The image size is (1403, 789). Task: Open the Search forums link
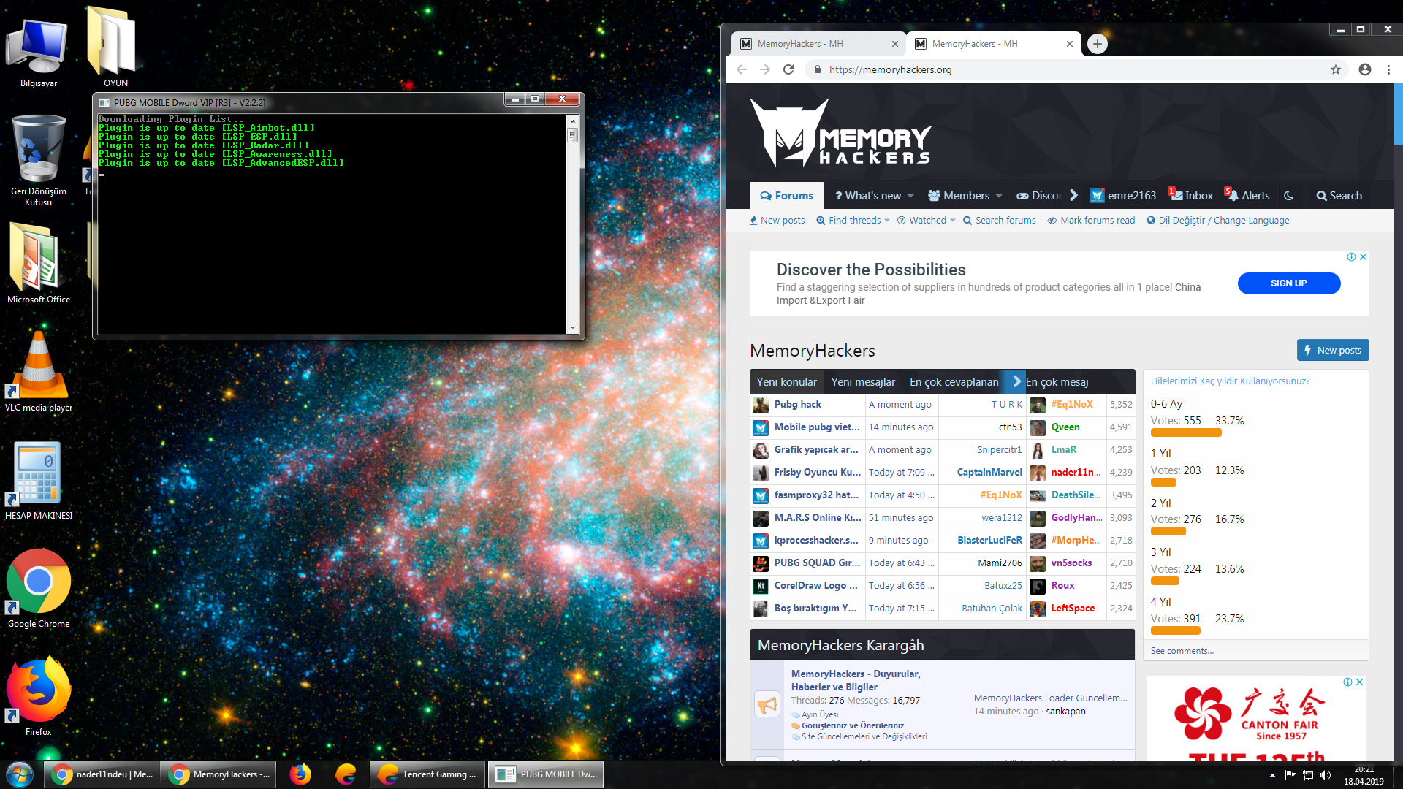click(x=999, y=221)
